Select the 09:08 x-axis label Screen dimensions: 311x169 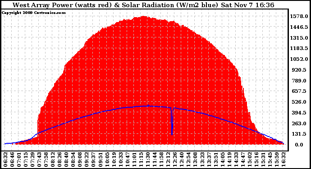click(80, 160)
